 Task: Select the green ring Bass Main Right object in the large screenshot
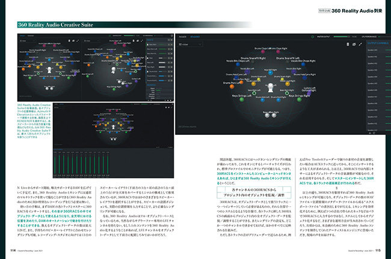(287, 93)
